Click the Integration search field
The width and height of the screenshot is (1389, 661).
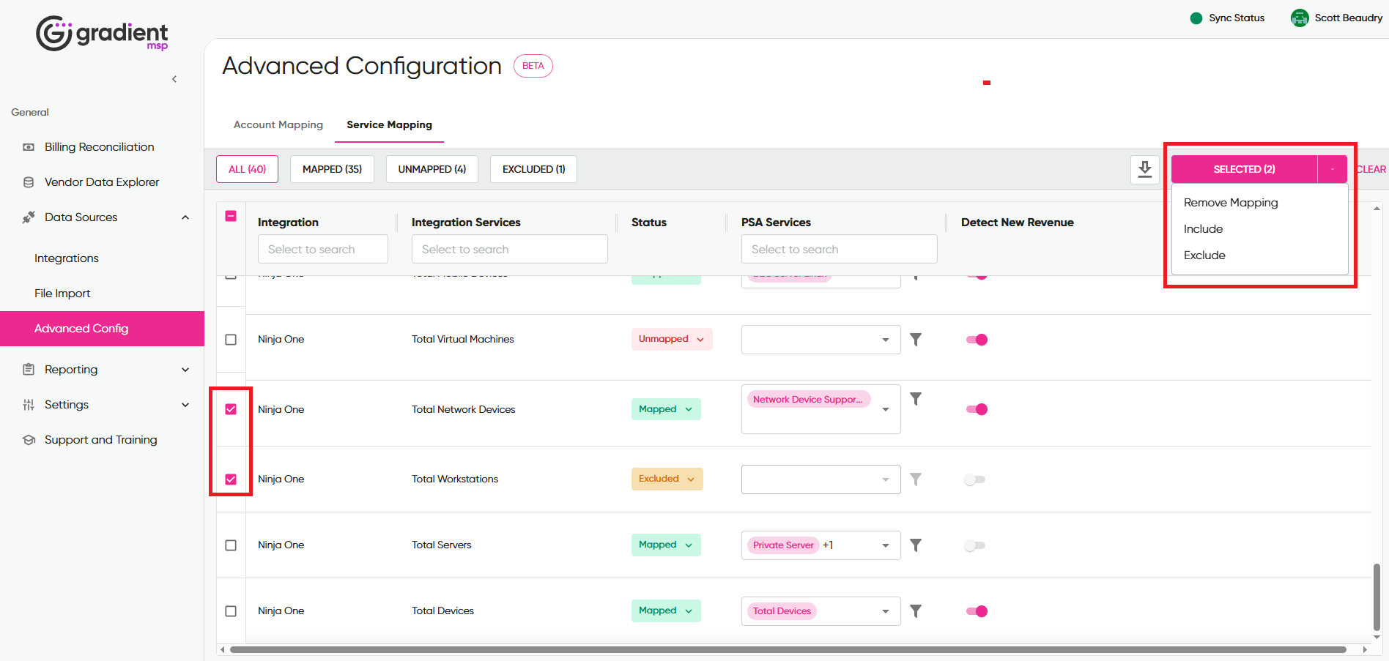[323, 249]
